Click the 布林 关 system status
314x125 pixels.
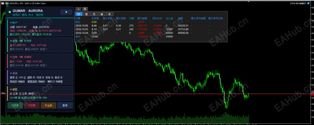pos(49,78)
